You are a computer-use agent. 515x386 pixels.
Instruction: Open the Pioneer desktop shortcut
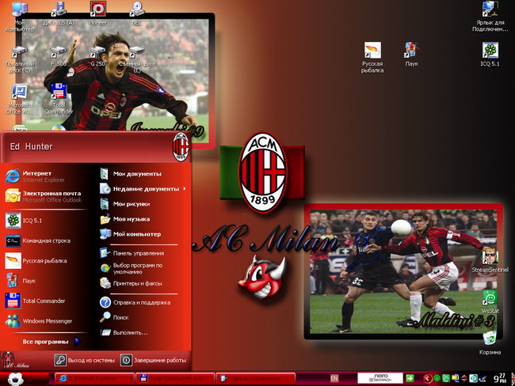point(98,13)
